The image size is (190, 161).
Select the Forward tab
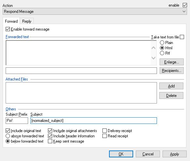[x=11, y=21]
